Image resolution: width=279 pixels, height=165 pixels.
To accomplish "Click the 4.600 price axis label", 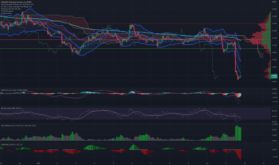I will click(x=274, y=82).
